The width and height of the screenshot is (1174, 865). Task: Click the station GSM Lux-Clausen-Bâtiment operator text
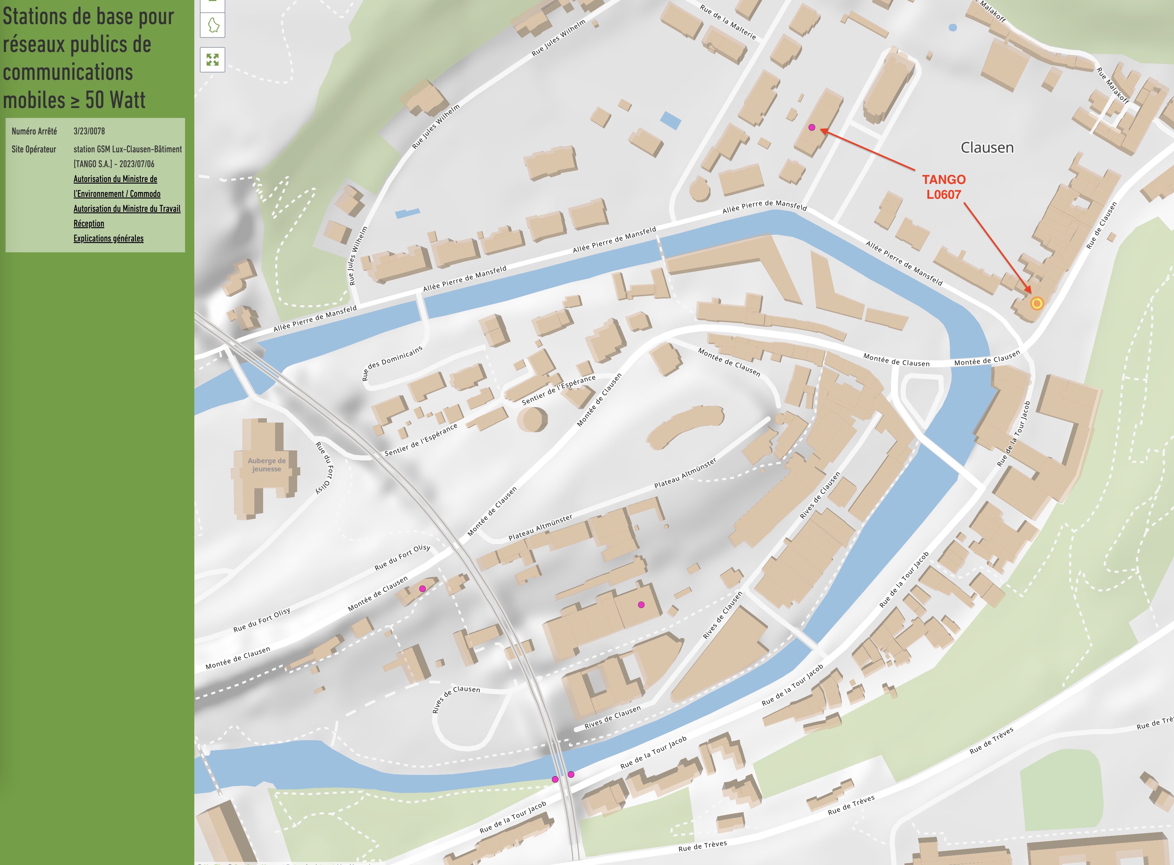tap(128, 149)
